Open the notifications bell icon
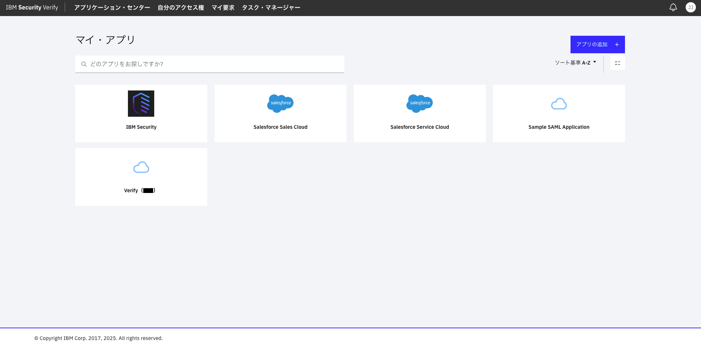Viewport: 701px width, 348px height. pyautogui.click(x=673, y=7)
